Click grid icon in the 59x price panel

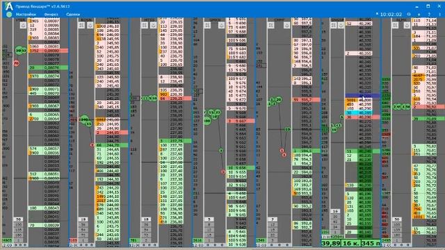pos(271,26)
